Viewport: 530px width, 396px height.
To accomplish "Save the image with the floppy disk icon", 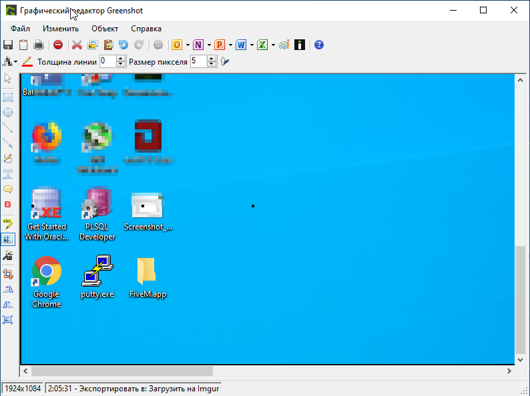I will (8, 45).
